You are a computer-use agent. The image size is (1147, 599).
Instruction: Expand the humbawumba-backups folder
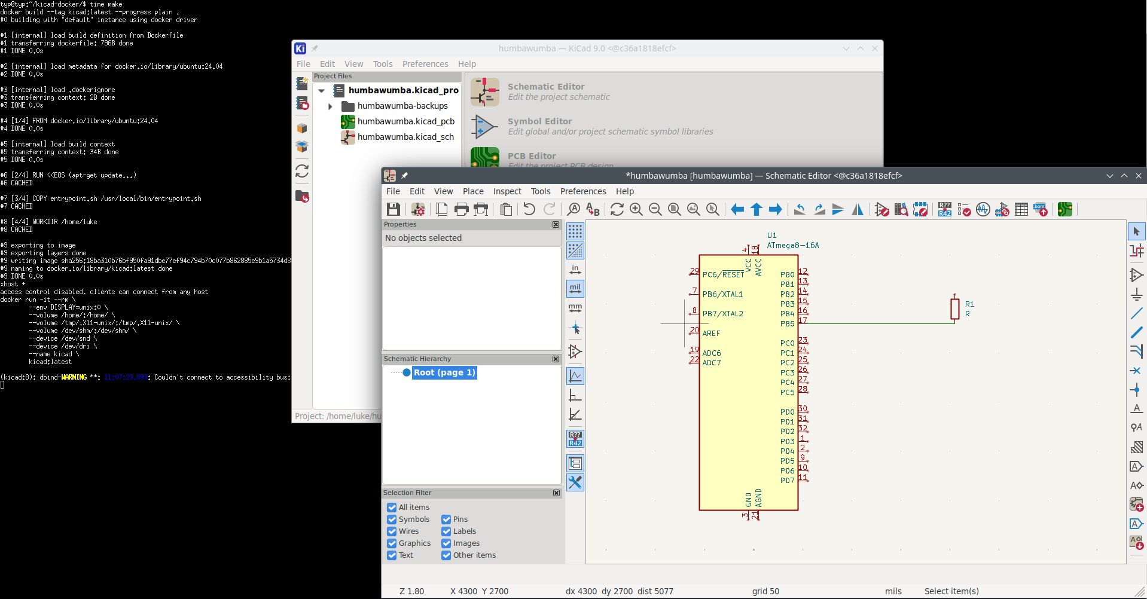(x=330, y=106)
